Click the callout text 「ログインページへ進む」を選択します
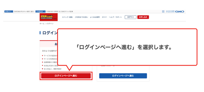This screenshot has width=204, height=92. (124, 48)
